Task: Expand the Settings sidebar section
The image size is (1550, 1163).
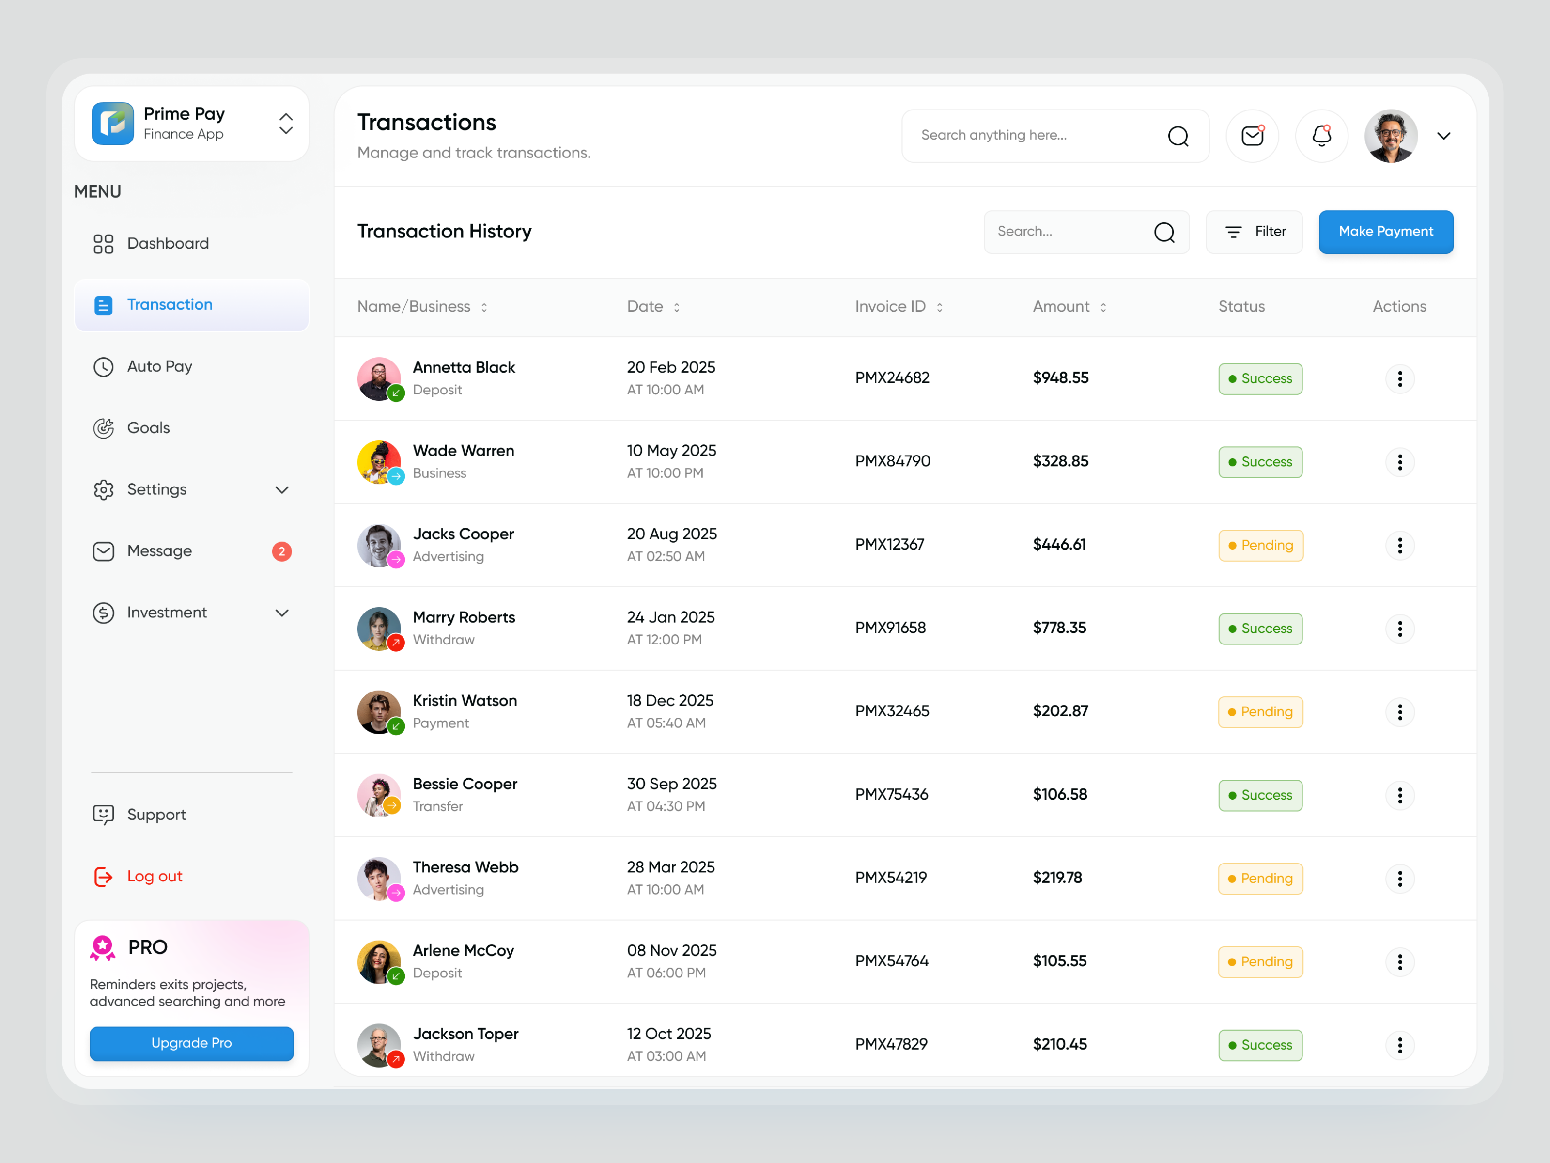Action: 282,489
